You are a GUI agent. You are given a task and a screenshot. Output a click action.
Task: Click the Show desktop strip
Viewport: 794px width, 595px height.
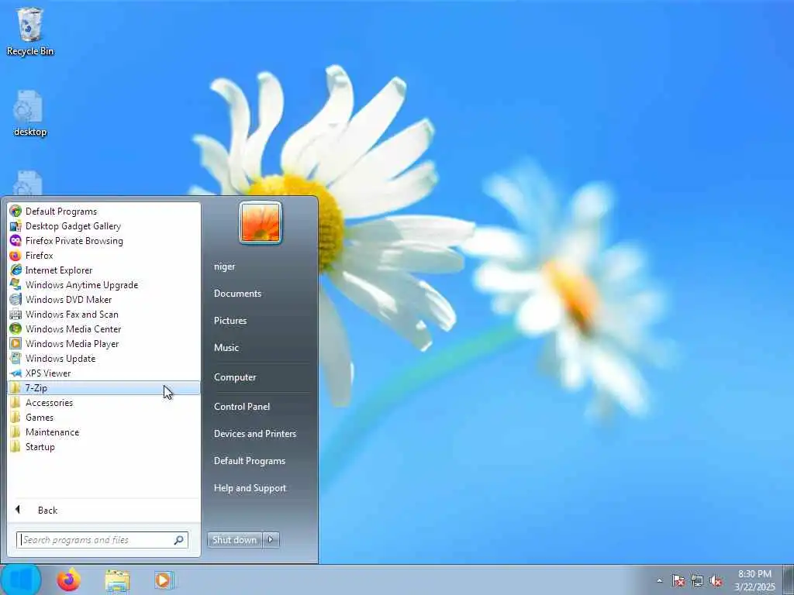pos(788,580)
